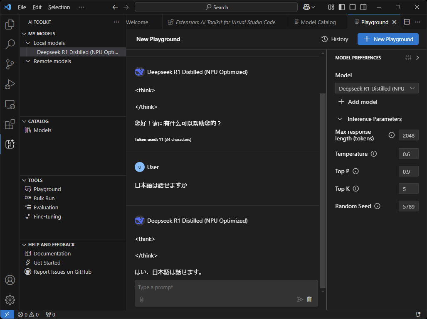Switch to the Model Catalog tab
427x319 pixels.
[314, 22]
